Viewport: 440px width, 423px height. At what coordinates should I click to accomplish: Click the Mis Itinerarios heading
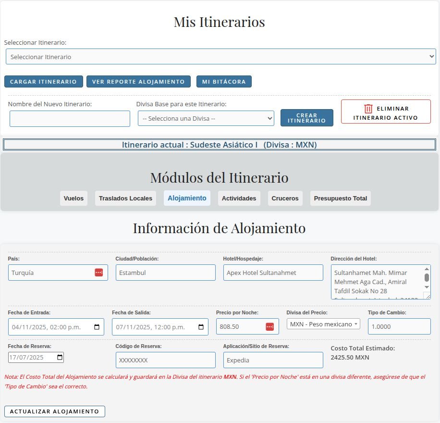219,22
